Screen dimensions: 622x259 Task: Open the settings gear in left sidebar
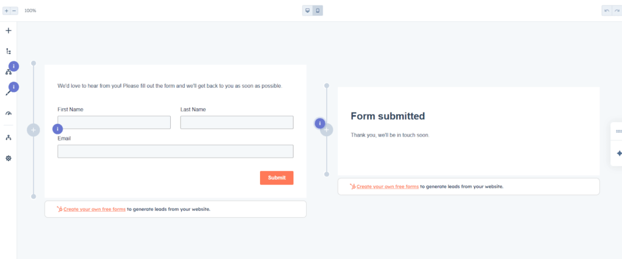pyautogui.click(x=9, y=158)
